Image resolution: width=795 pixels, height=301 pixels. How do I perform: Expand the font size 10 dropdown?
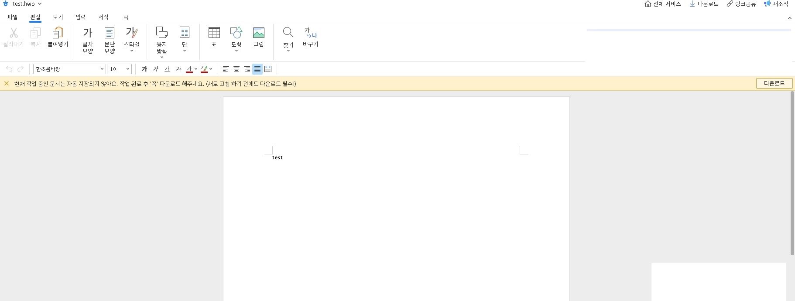click(x=127, y=69)
